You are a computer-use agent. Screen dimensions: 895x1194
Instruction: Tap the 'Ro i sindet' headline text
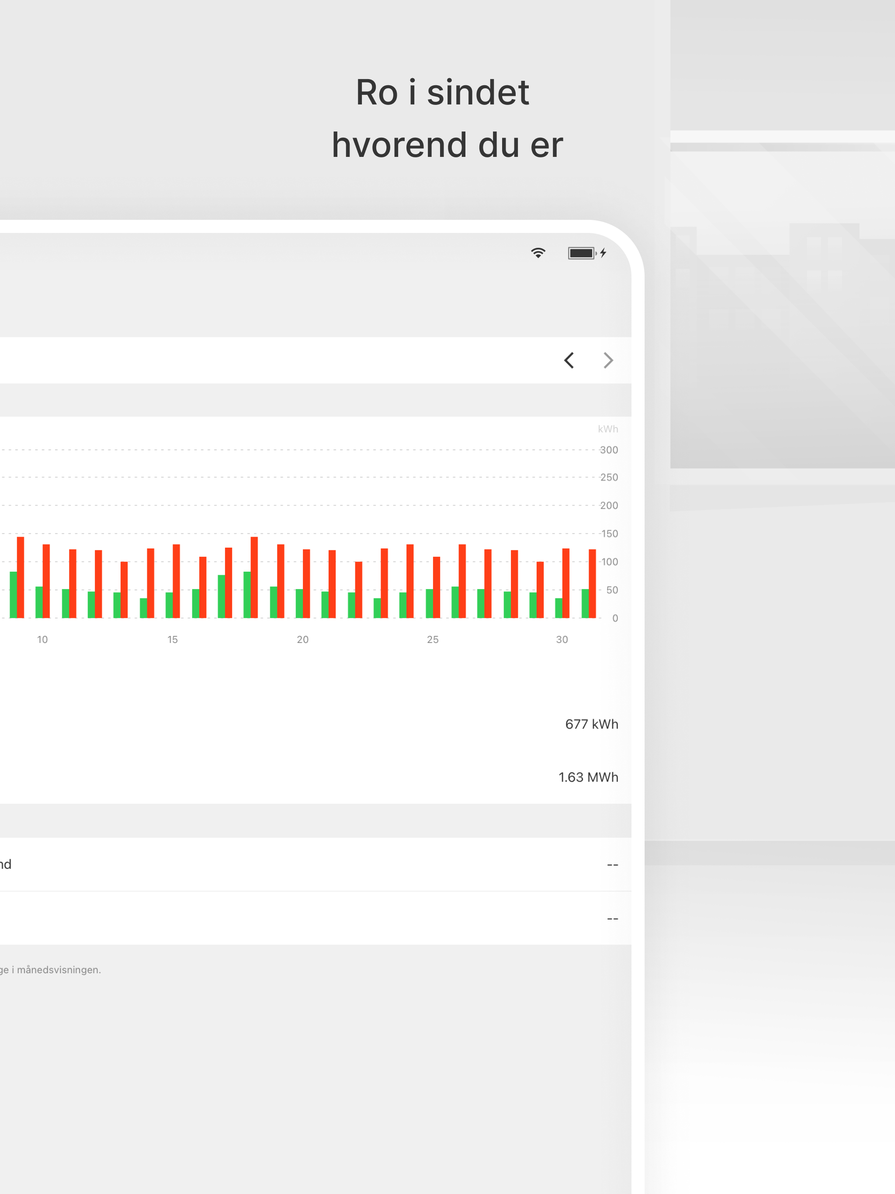[x=442, y=92]
